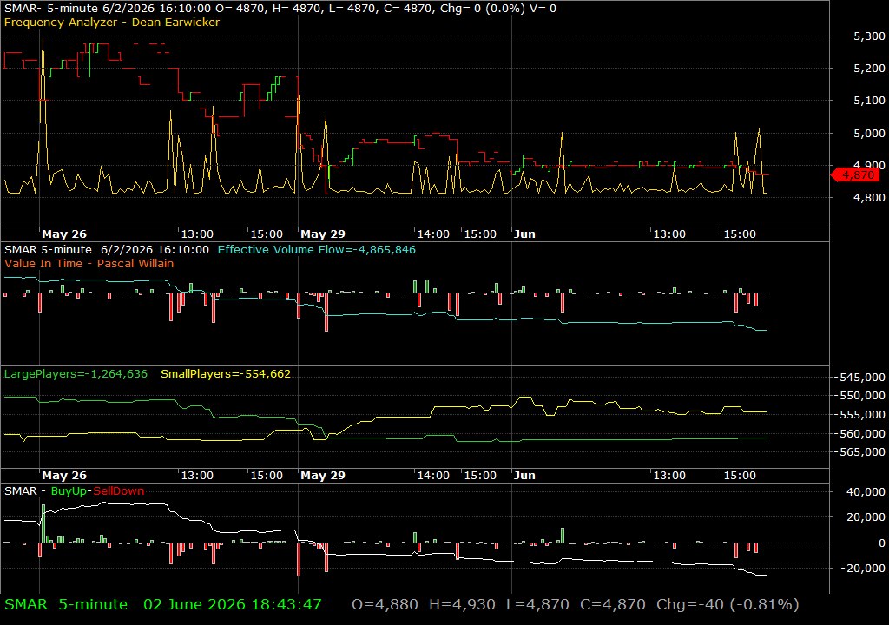The height and width of the screenshot is (625, 889).
Task: Click status bar H=4,930 value
Action: click(x=462, y=604)
